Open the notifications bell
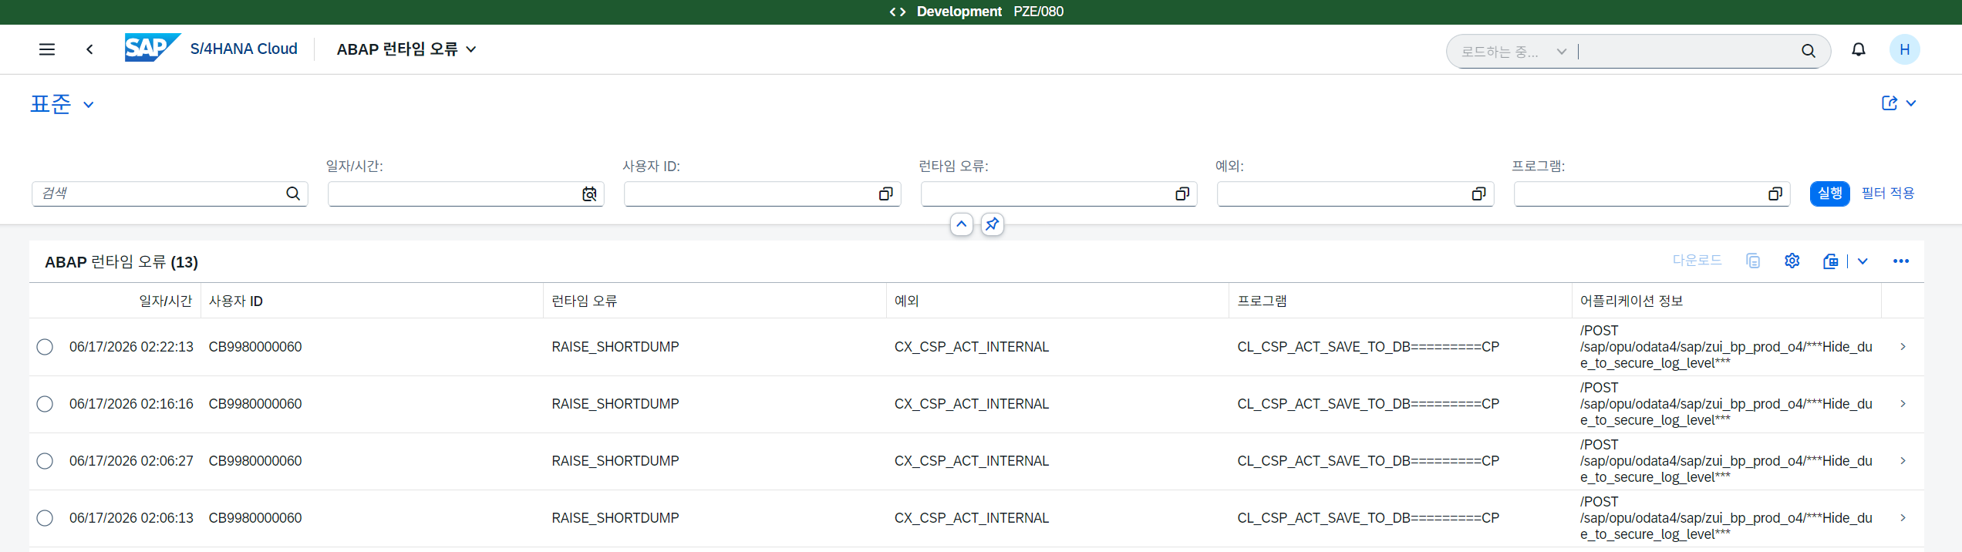Screen dimensions: 1962x552 pos(1859,49)
